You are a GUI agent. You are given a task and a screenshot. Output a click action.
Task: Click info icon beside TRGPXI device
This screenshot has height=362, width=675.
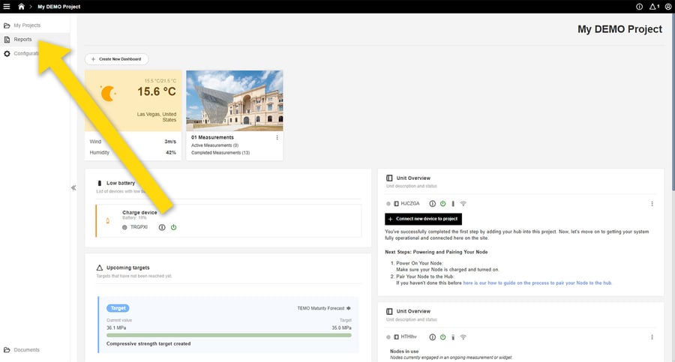pos(162,227)
